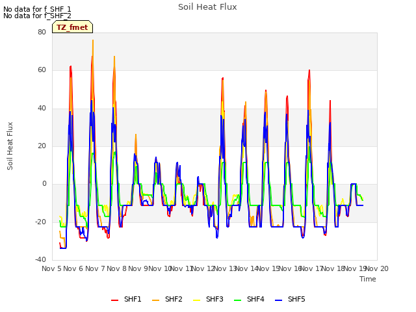Toggle the SHF4 legend label
This screenshot has width=416, height=312.
point(255,299)
